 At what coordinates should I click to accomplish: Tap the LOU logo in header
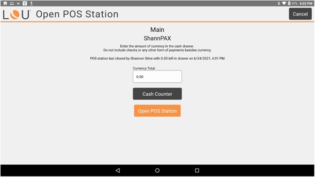(16, 14)
